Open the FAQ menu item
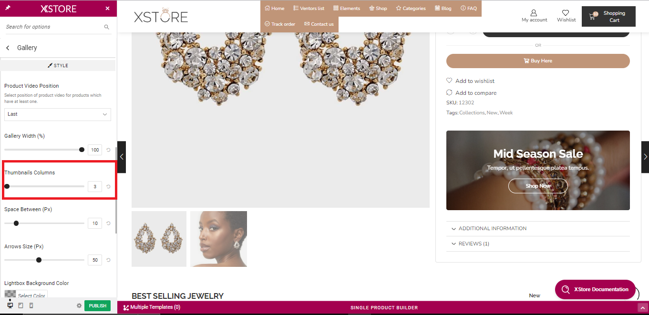Viewport: 649px width, 315px height. click(469, 8)
